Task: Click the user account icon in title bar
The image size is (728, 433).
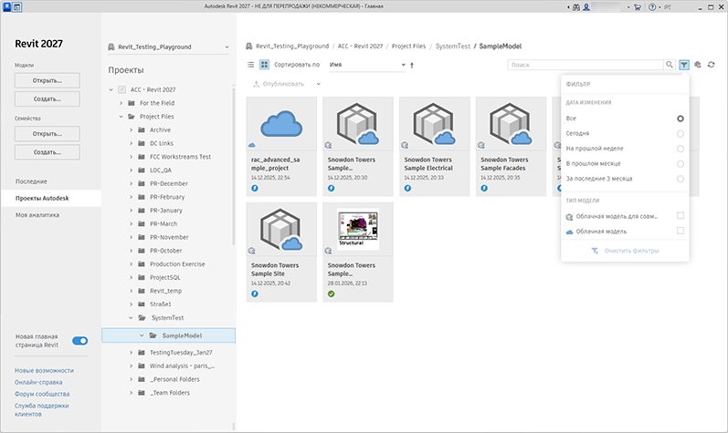Action: (586, 7)
